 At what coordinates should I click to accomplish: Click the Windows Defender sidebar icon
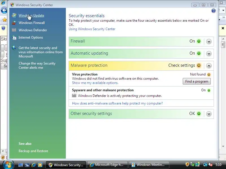click(14, 30)
